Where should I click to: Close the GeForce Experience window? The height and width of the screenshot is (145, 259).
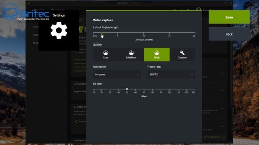click(x=231, y=3)
